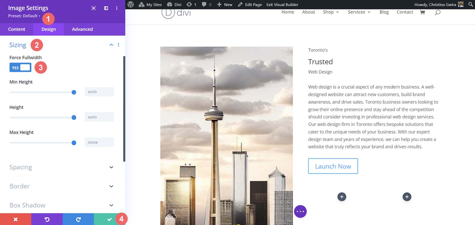This screenshot has width=475, height=225.
Task: Switch to the Design tab
Action: (49, 29)
